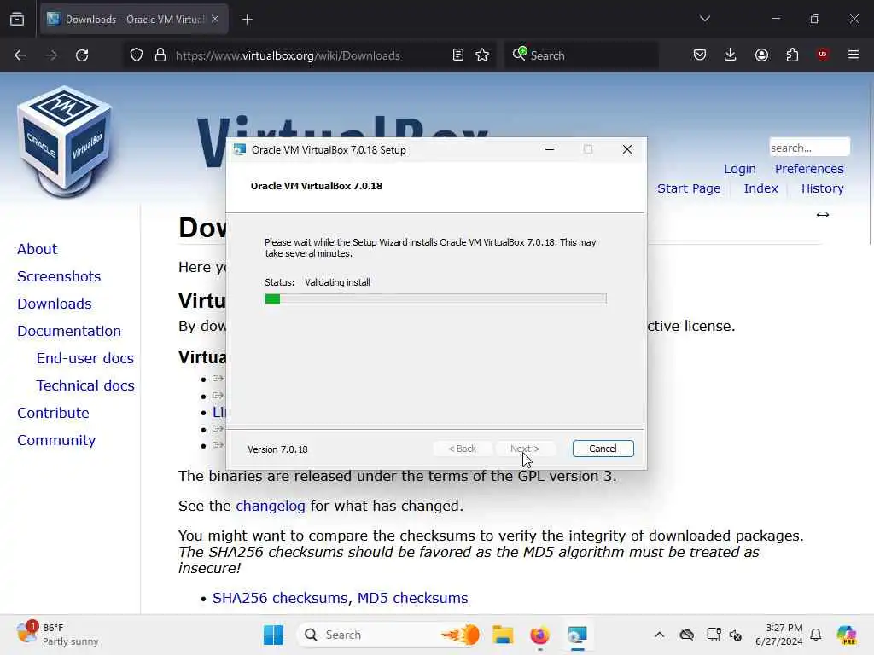Image resolution: width=874 pixels, height=655 pixels.
Task: Open About in sidebar
Action: [37, 249]
